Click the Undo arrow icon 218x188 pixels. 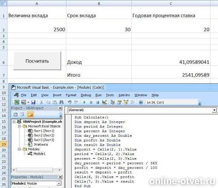[x=70, y=102]
